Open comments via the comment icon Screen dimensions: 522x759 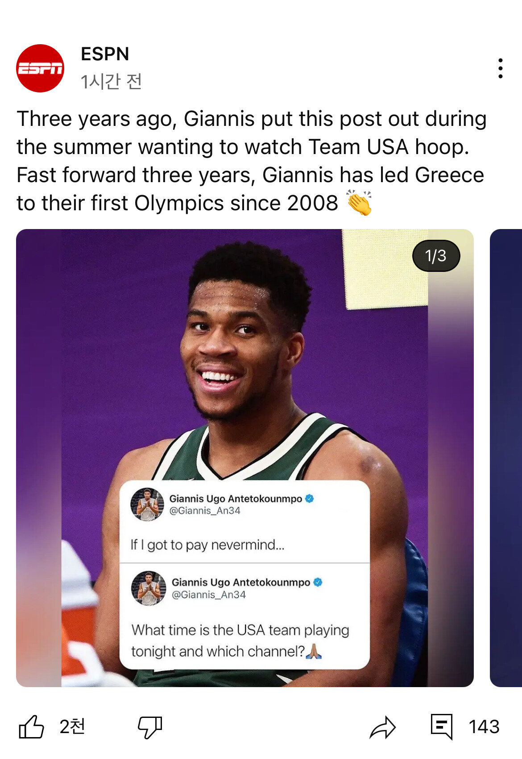pyautogui.click(x=441, y=726)
